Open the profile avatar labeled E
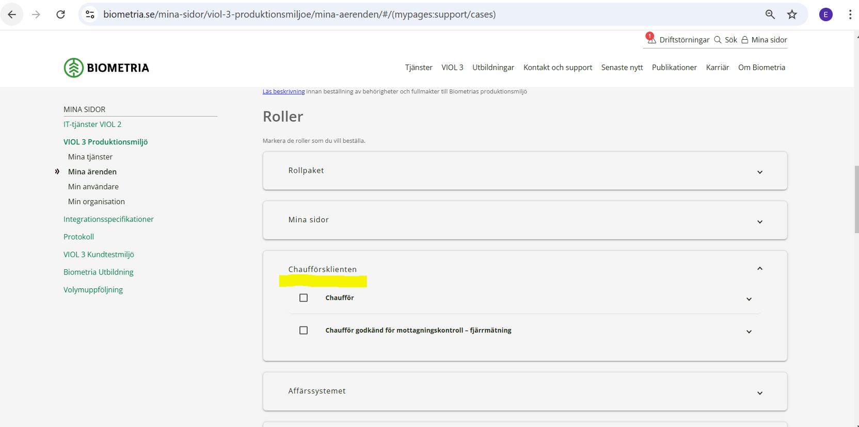 (825, 14)
